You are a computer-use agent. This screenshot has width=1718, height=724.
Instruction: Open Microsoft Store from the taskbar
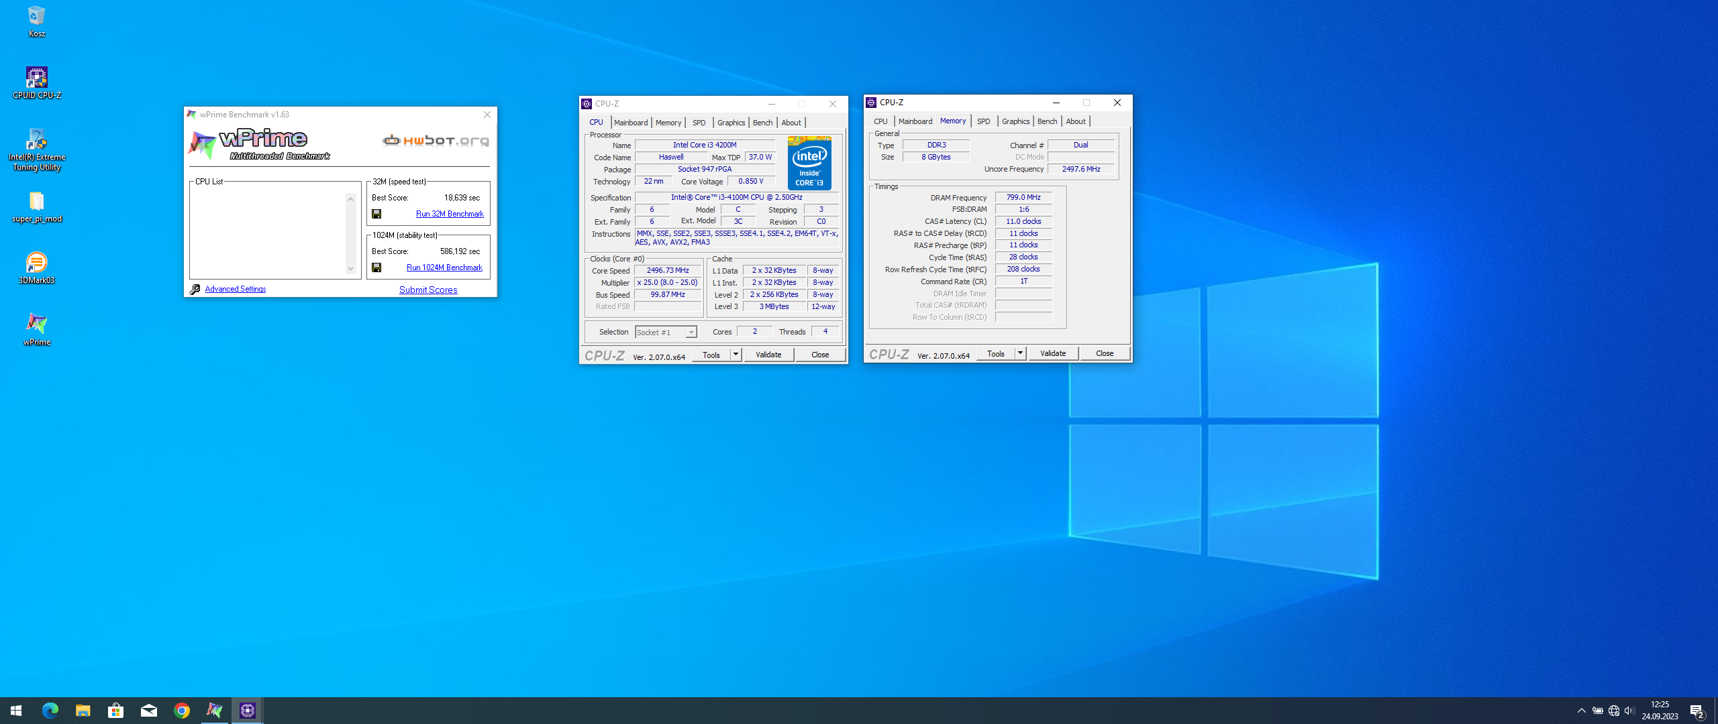115,711
